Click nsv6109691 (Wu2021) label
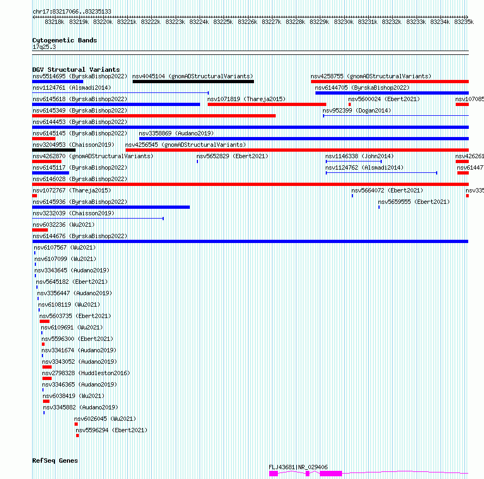The image size is (484, 479). tap(72, 327)
